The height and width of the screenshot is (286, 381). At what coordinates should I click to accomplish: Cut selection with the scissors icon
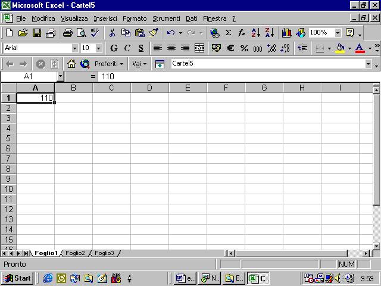point(112,33)
